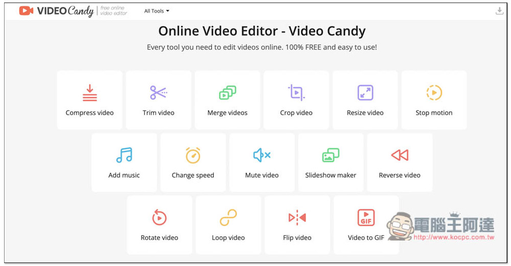Click the Compress video icon

[x=89, y=93]
